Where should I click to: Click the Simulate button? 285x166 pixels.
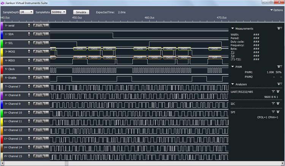[81, 12]
